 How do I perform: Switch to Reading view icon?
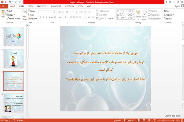[x=149, y=120]
